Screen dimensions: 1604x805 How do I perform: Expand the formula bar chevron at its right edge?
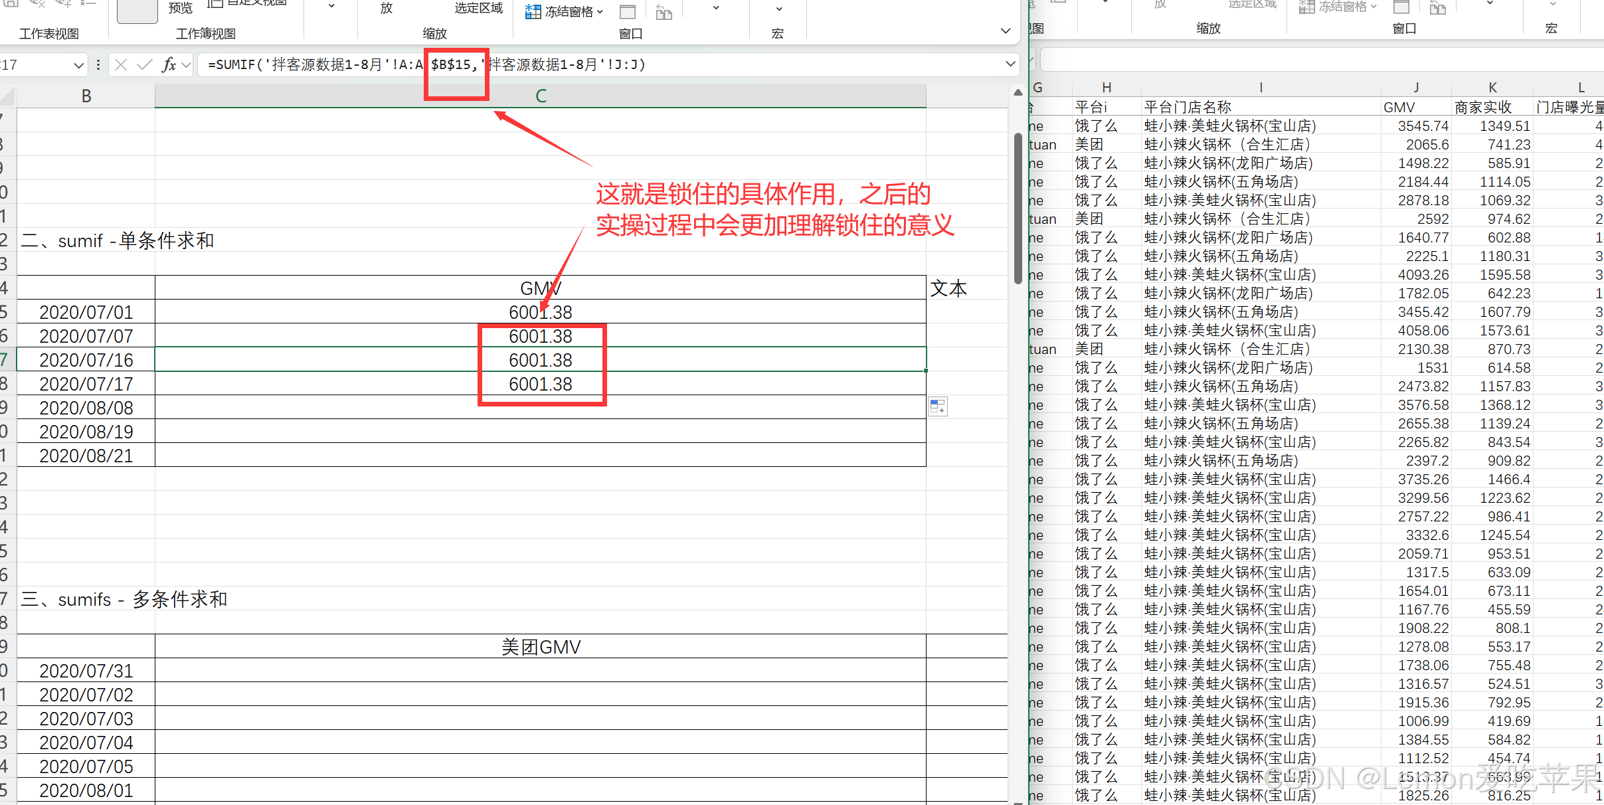click(1010, 64)
